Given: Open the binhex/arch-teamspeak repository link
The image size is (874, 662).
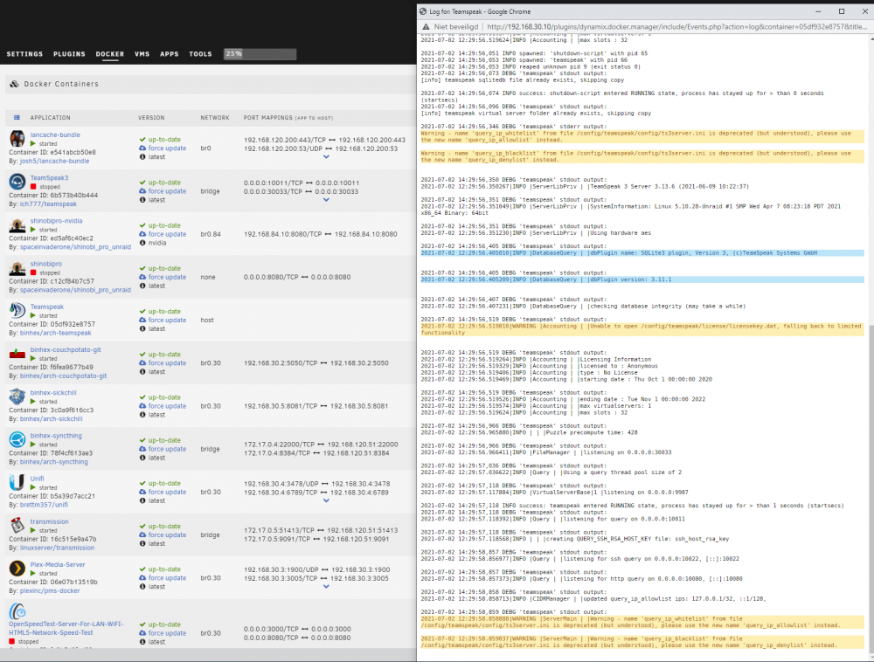Looking at the screenshot, I should click(56, 333).
